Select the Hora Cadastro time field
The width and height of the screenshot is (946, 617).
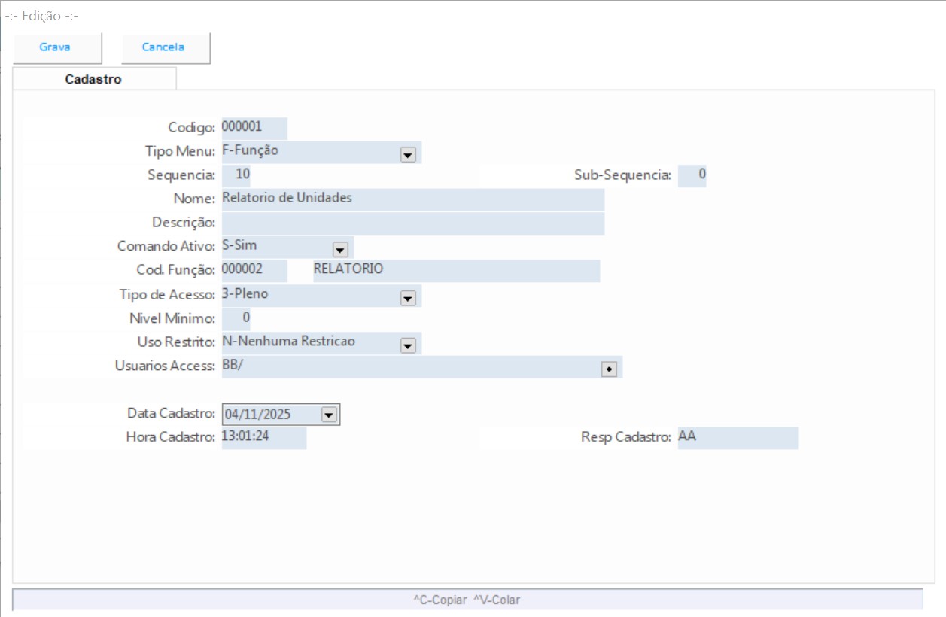click(x=263, y=437)
